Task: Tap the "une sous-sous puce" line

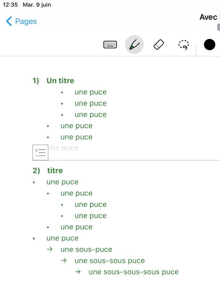Action: pyautogui.click(x=109, y=261)
